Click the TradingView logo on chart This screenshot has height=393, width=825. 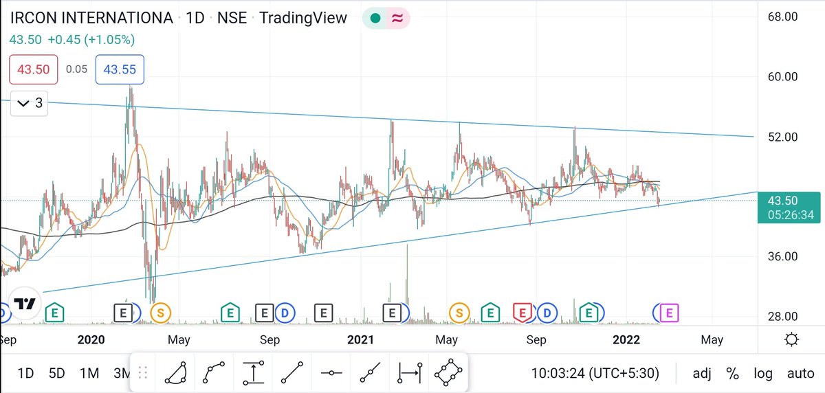point(25,304)
